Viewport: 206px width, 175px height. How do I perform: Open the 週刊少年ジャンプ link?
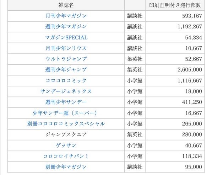(66, 70)
